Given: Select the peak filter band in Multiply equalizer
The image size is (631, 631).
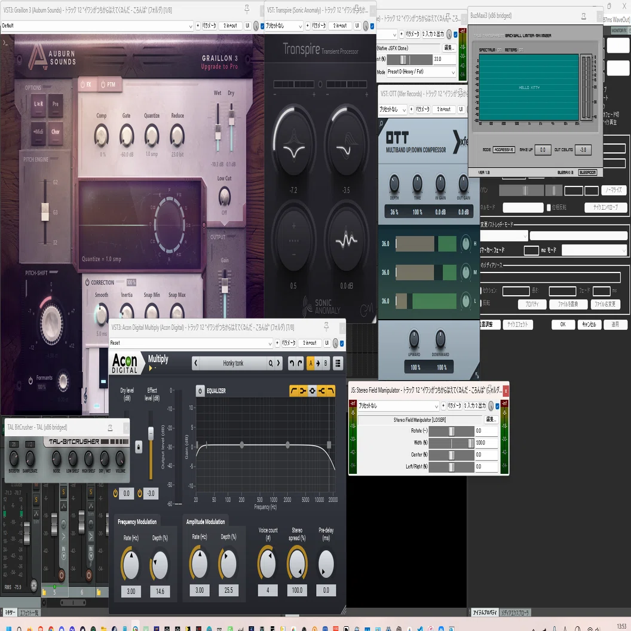Looking at the screenshot, I should 313,391.
